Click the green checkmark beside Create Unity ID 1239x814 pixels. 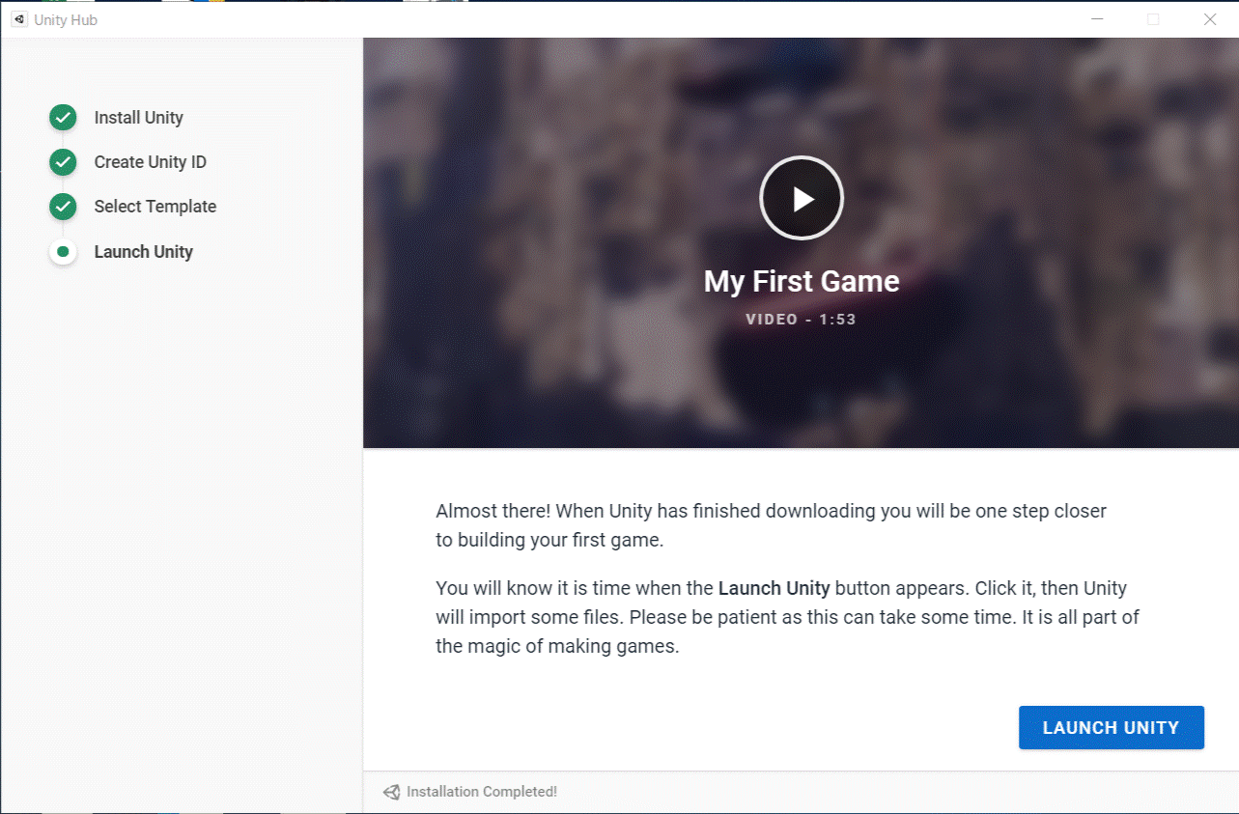63,162
